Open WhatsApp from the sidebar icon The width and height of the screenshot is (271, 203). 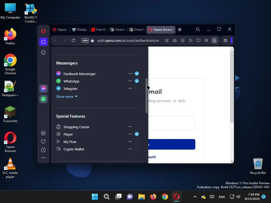point(43,99)
